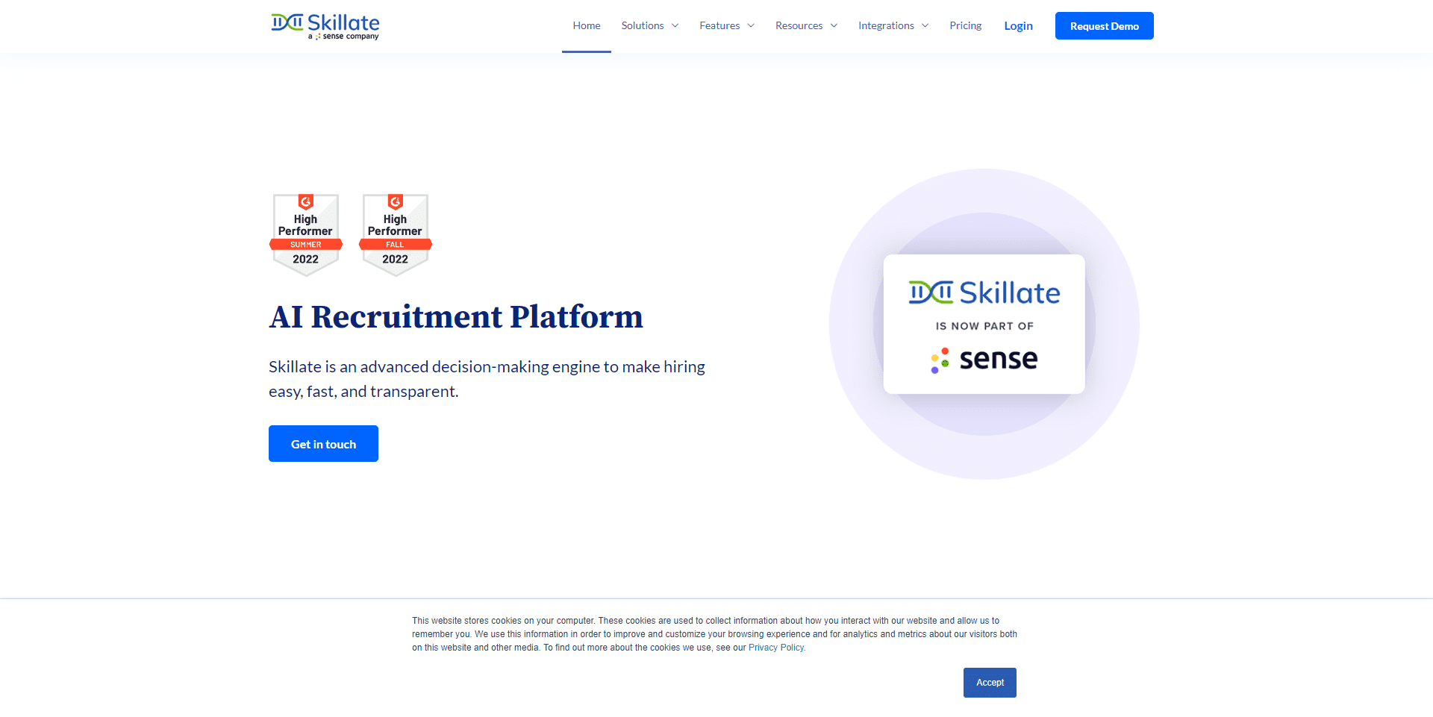Open the G2 High Performer Fall 2022 badge
Screen dimensions: 1433x717
(395, 235)
